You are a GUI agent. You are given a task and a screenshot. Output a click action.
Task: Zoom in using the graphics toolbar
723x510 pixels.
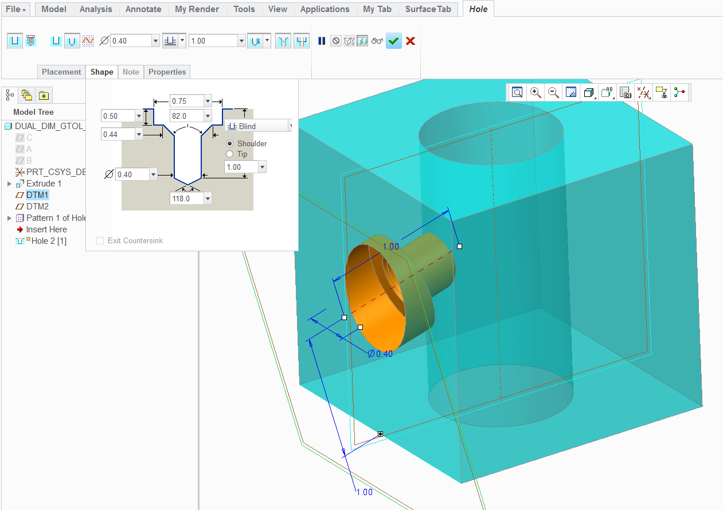pyautogui.click(x=536, y=92)
